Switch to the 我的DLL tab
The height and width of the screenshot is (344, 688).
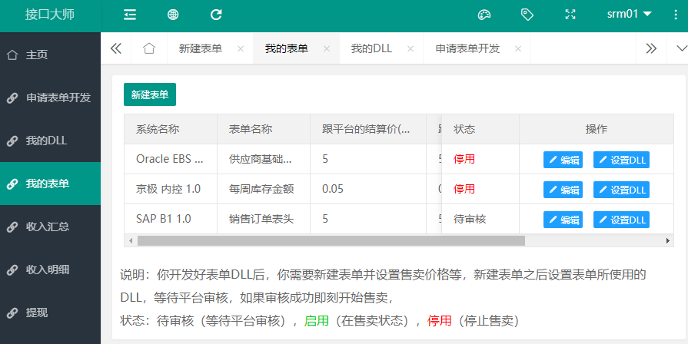[371, 48]
